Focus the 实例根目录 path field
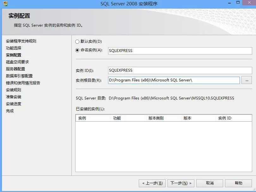The height and width of the screenshot is (192, 256). (x=174, y=80)
